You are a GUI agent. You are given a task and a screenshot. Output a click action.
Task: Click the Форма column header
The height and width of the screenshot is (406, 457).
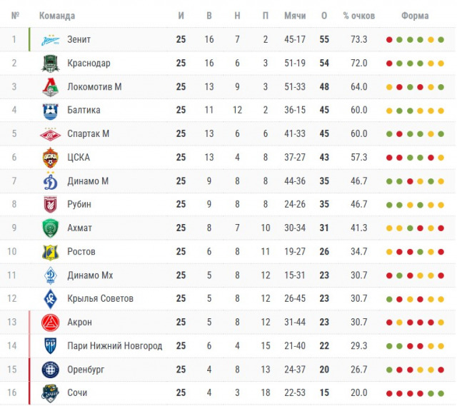click(x=415, y=16)
